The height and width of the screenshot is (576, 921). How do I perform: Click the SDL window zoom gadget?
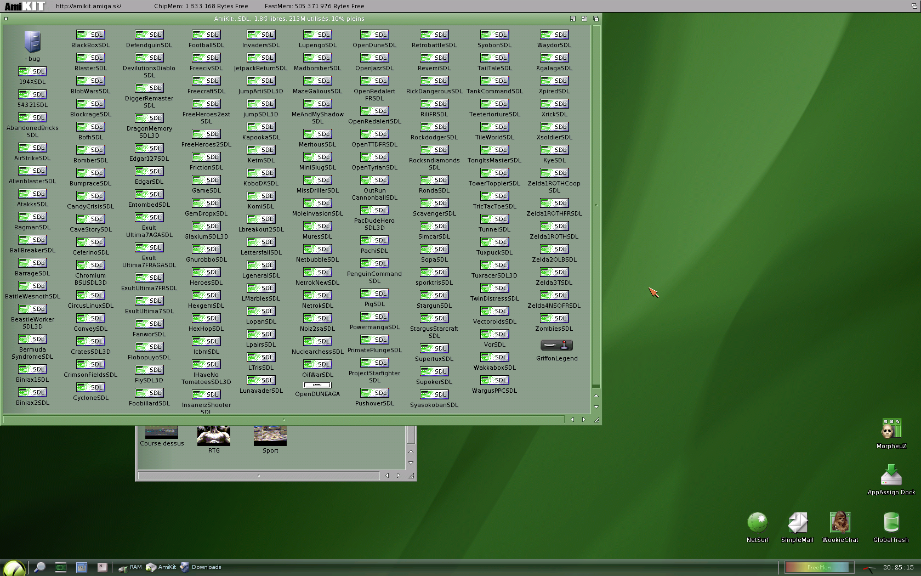tap(584, 19)
